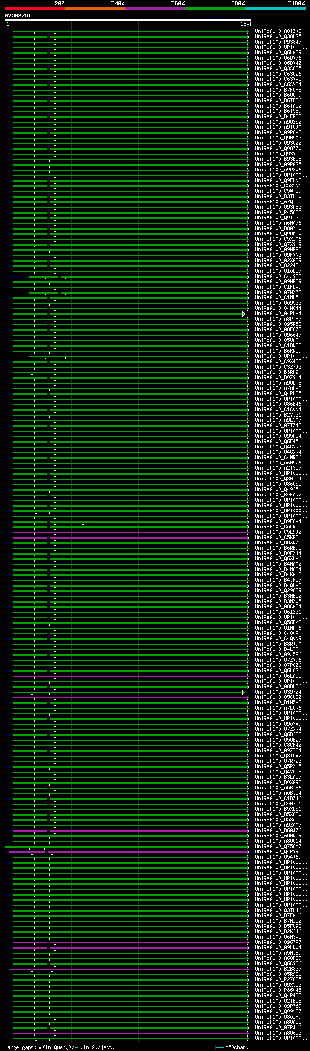
Task: Select hit label UniRef100_B3LAL7
Action: [278, 777]
